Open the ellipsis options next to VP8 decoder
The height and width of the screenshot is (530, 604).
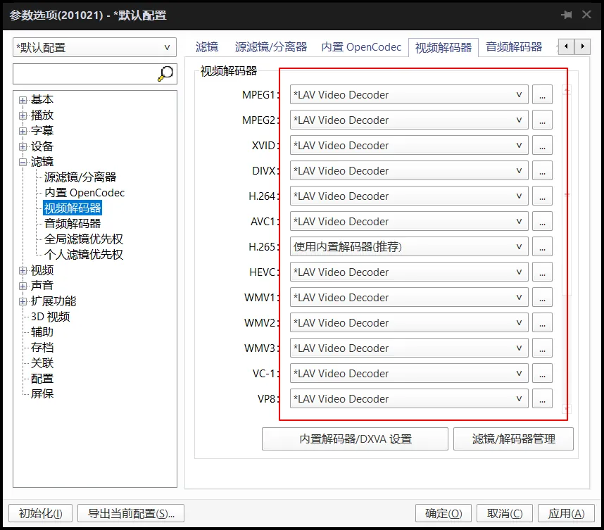(x=542, y=398)
